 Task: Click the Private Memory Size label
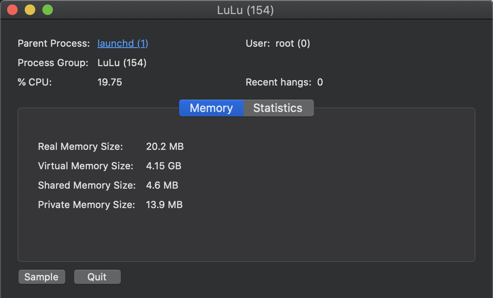(87, 205)
